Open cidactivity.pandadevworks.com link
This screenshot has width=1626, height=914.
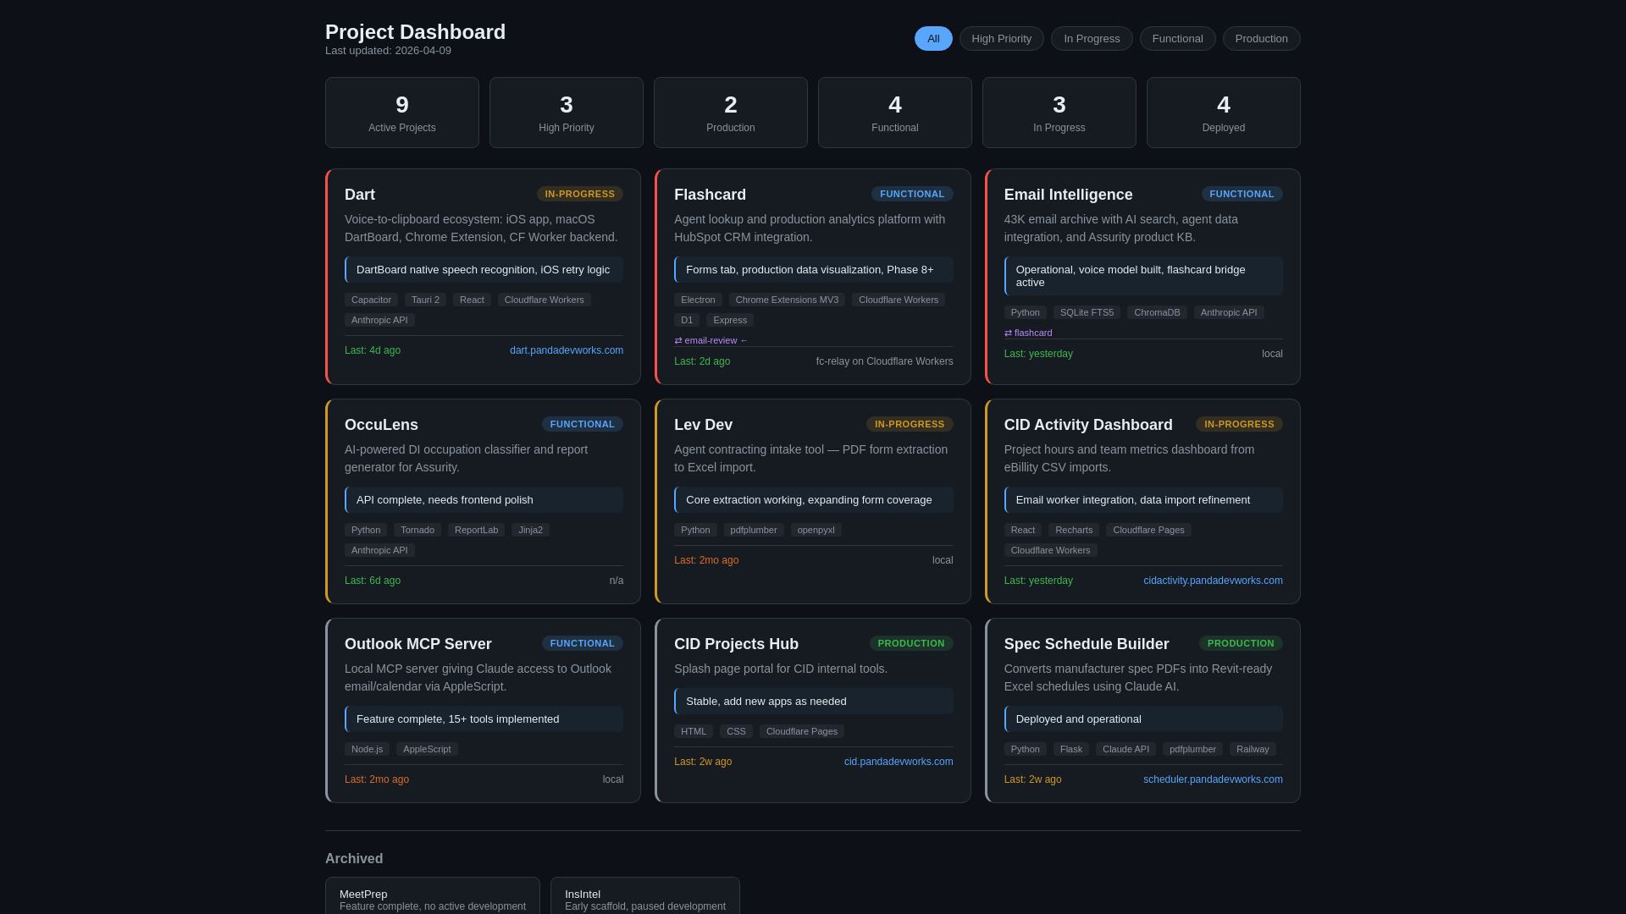1213,581
